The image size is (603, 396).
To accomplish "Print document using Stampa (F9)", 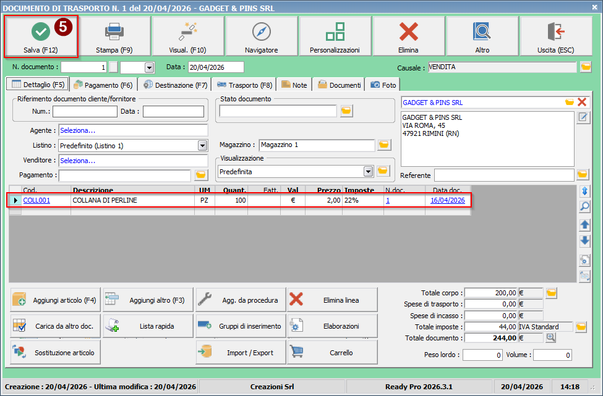I will click(114, 37).
